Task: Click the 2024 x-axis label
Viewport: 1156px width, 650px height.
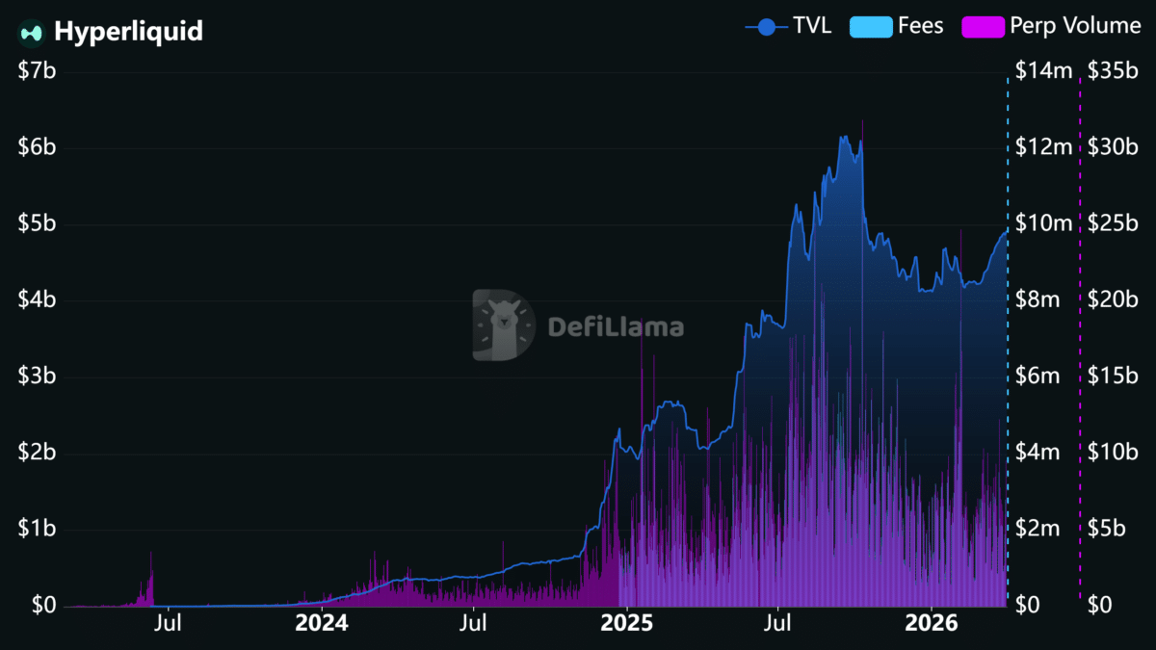Action: point(321,623)
